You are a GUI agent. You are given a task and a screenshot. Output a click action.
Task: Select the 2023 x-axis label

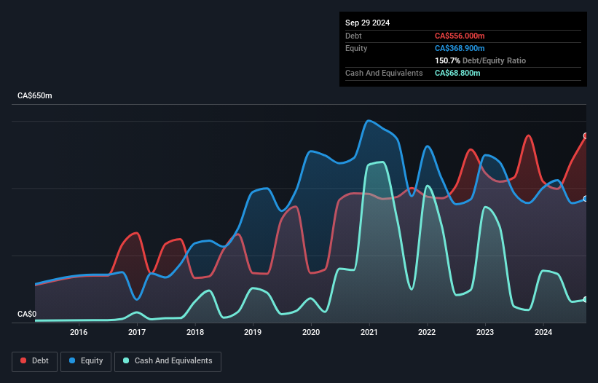click(485, 332)
